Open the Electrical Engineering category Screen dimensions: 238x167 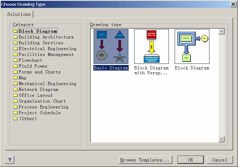47,49
